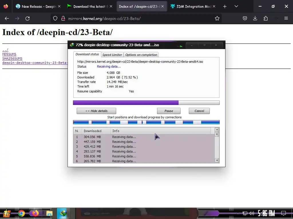Open the notification center tray icon

(284, 213)
